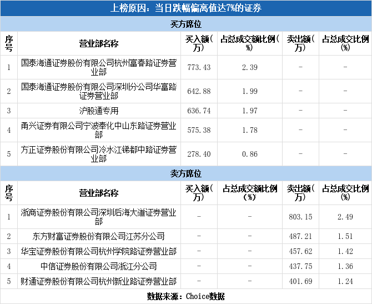This screenshot has width=372, height=304.
Task: Click 方正证券冷水江锑都中路证券营业部 name
Action: [99, 154]
